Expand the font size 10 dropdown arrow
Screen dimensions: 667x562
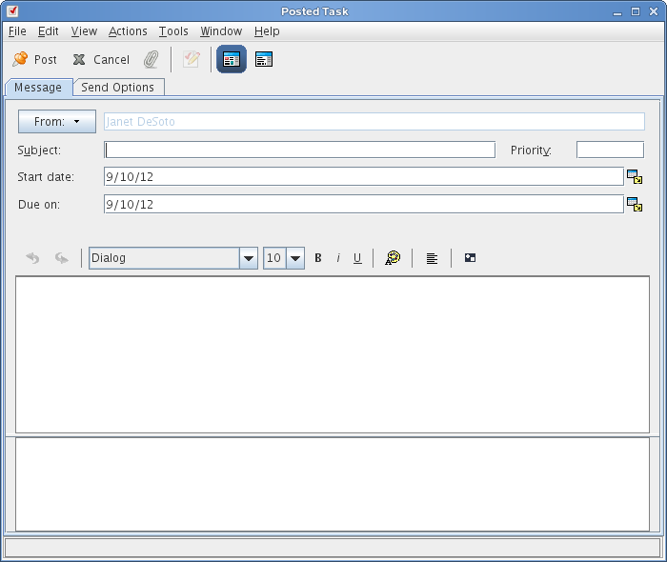(x=295, y=258)
